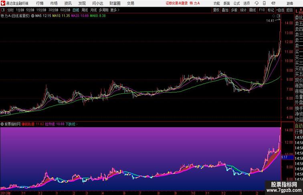Open the 公式 menu
This screenshot has width=303, height=195.
pyautogui.click(x=236, y=3)
